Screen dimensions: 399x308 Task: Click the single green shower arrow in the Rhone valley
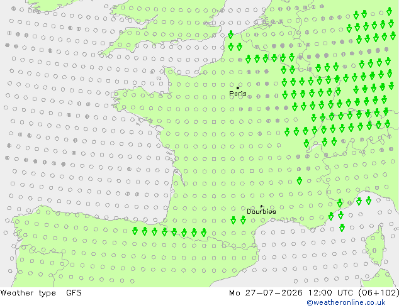point(300,180)
